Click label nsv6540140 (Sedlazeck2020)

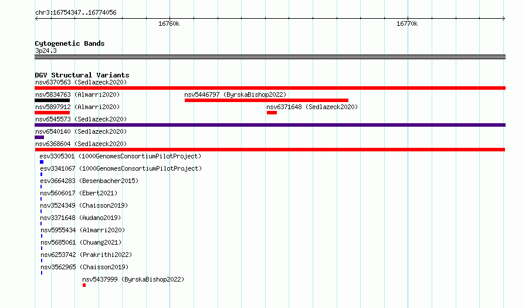[81, 131]
